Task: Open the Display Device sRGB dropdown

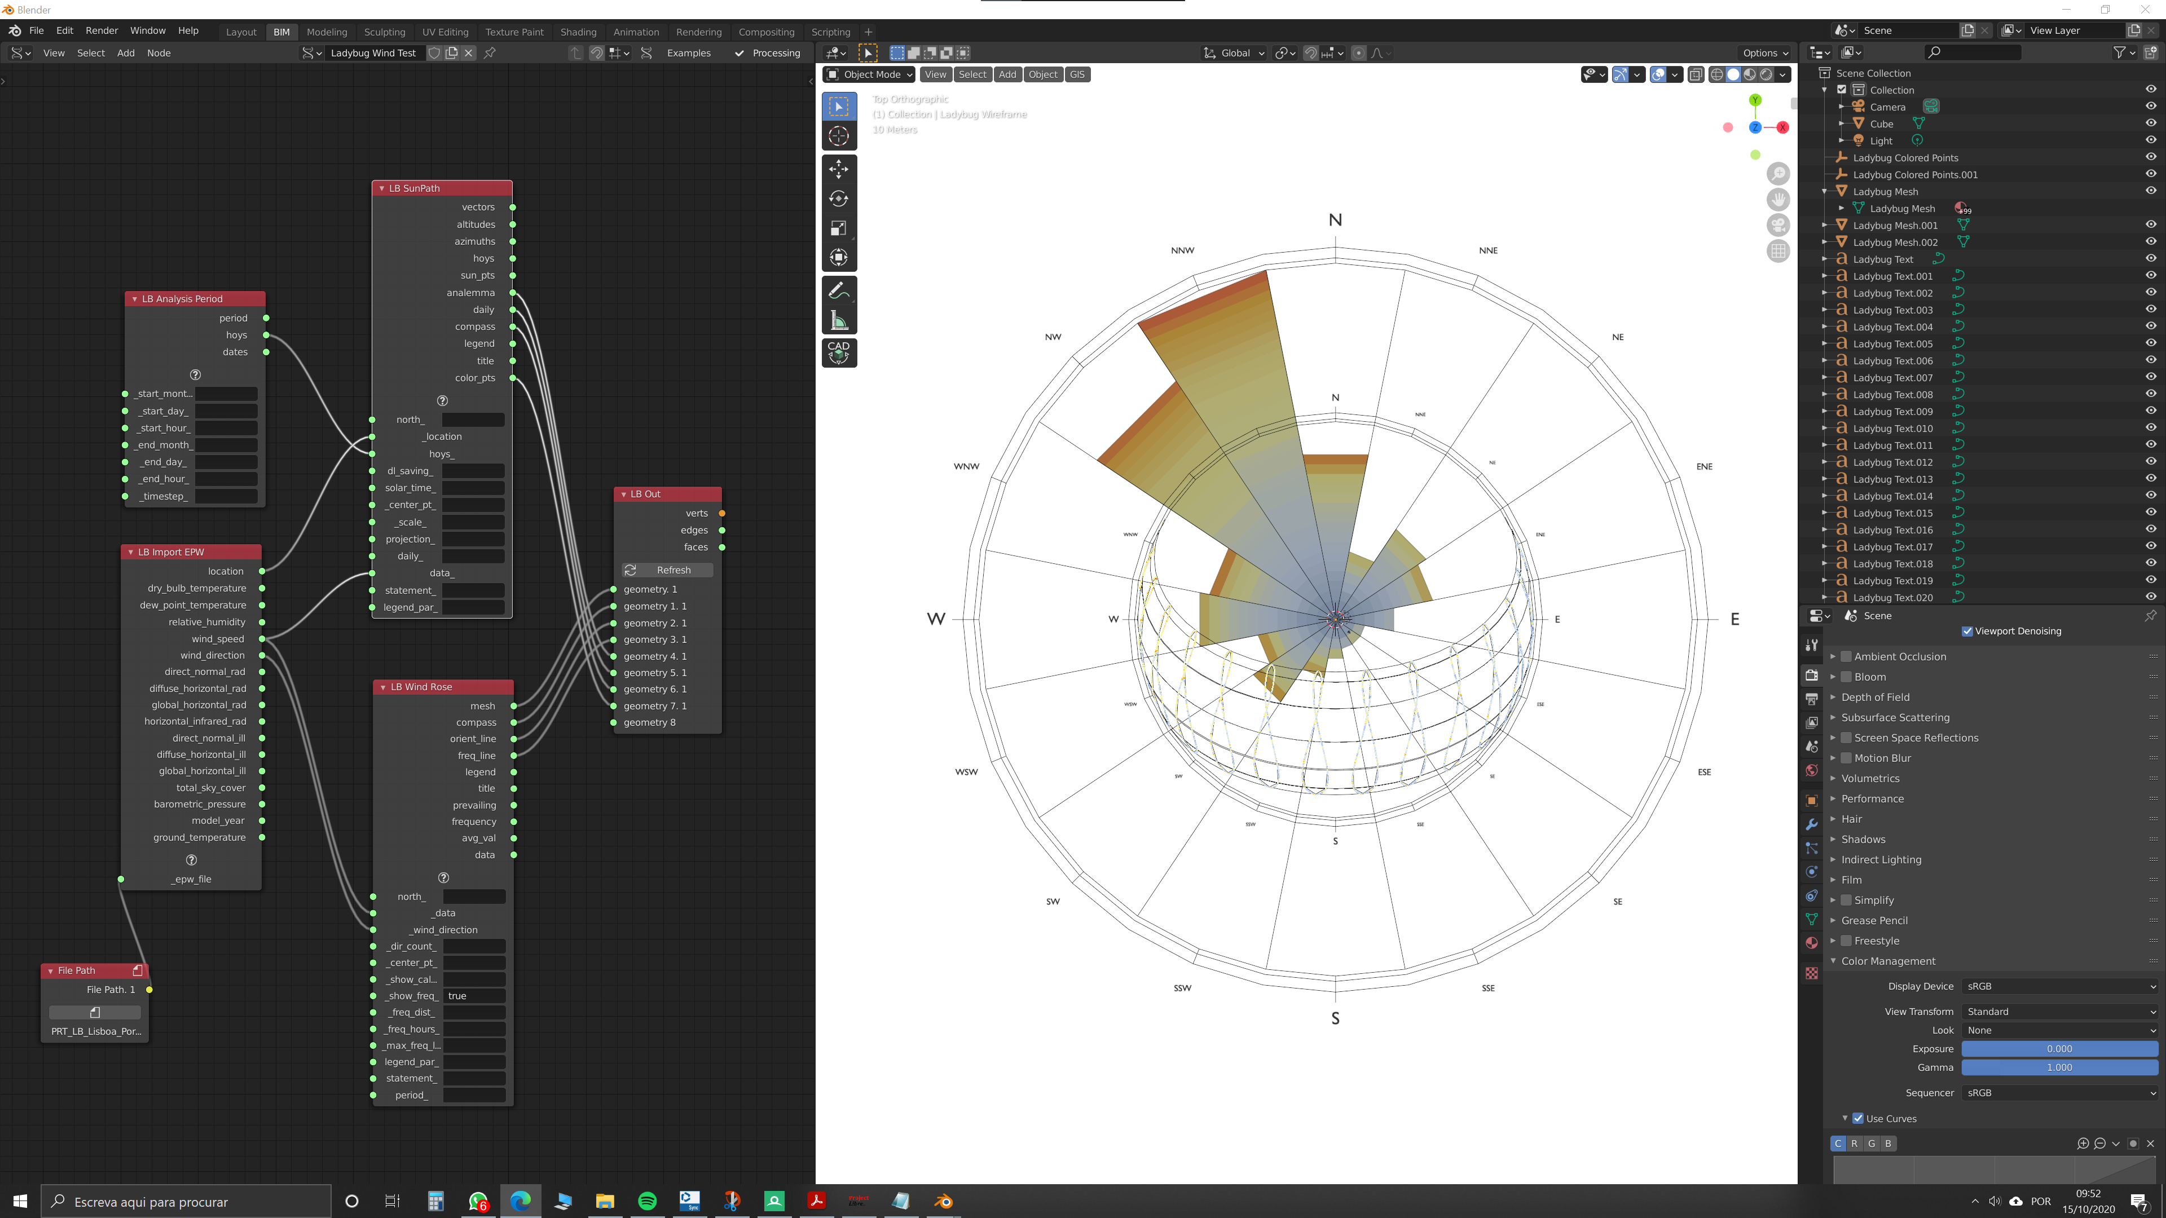Action: tap(2060, 986)
